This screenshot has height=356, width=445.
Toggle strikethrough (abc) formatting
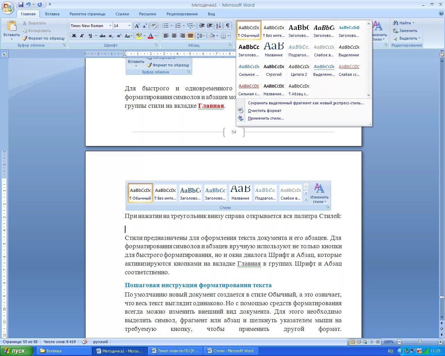(x=103, y=35)
